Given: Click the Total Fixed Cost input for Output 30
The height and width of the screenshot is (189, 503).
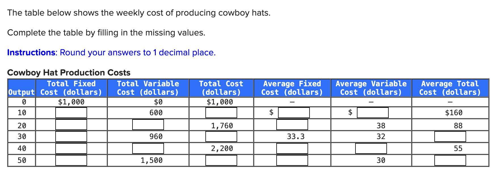Looking at the screenshot, I should click(71, 136).
